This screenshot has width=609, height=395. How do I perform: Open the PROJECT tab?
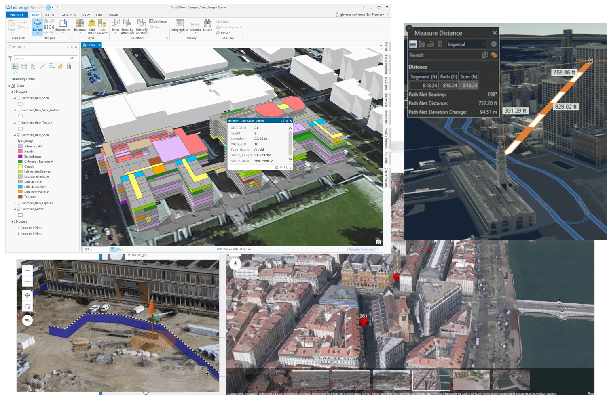tap(17, 15)
